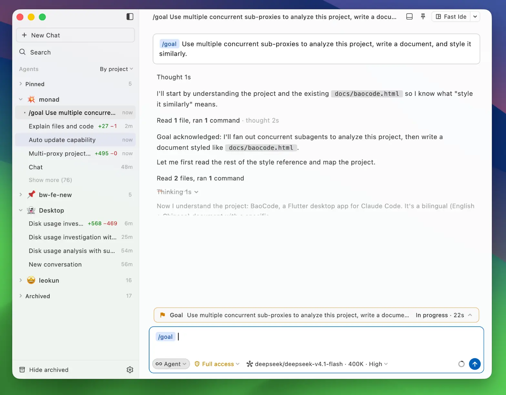Pin this conversation with the pin icon
506x395 pixels.
[x=423, y=16]
